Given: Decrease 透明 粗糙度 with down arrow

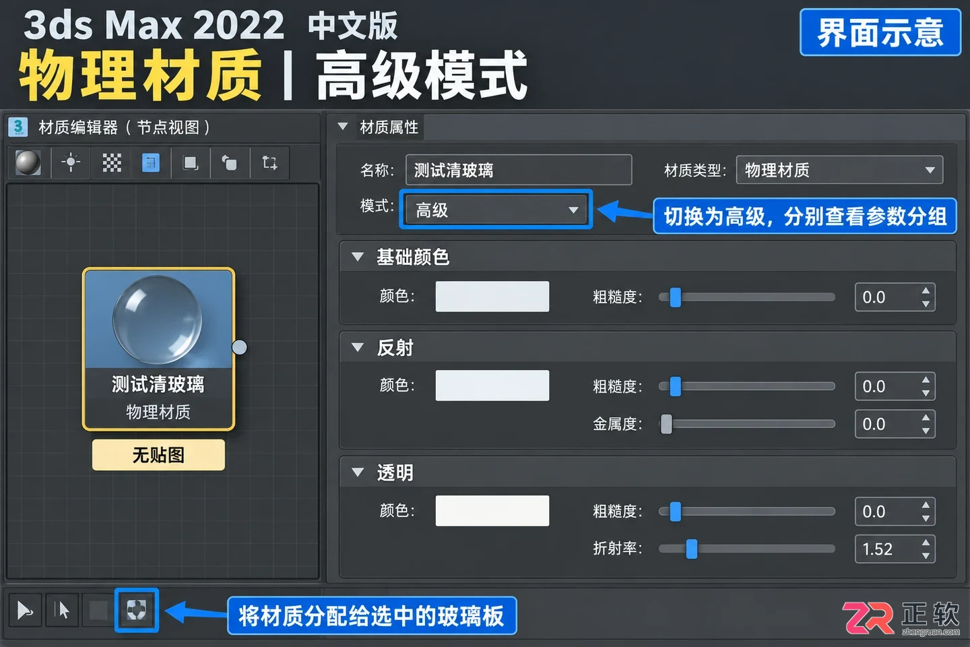Looking at the screenshot, I should (x=926, y=518).
